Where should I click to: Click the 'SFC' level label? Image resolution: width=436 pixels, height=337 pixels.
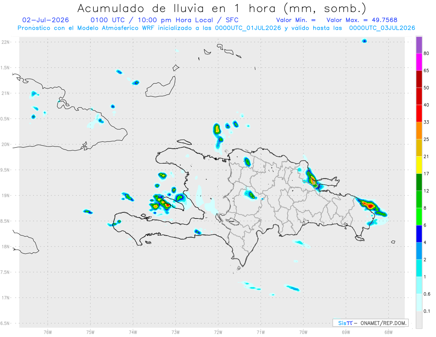click(x=232, y=20)
